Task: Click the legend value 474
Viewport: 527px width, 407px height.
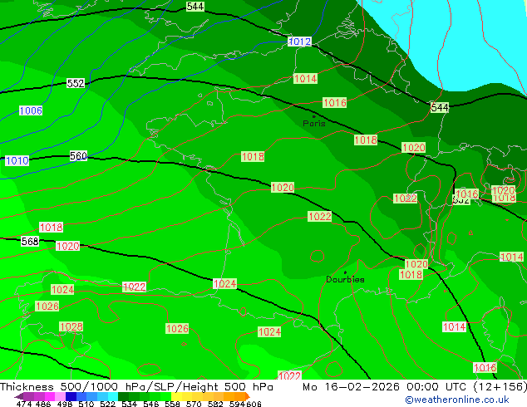Action: click(x=24, y=404)
